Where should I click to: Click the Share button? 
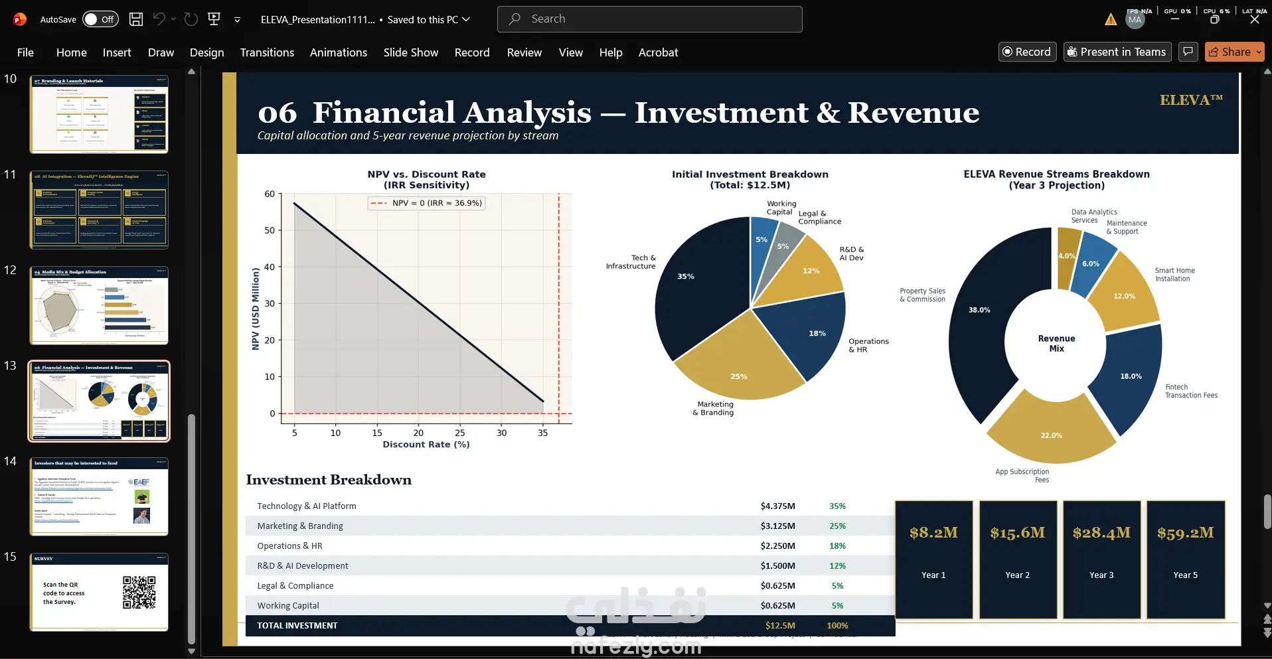tap(1234, 52)
